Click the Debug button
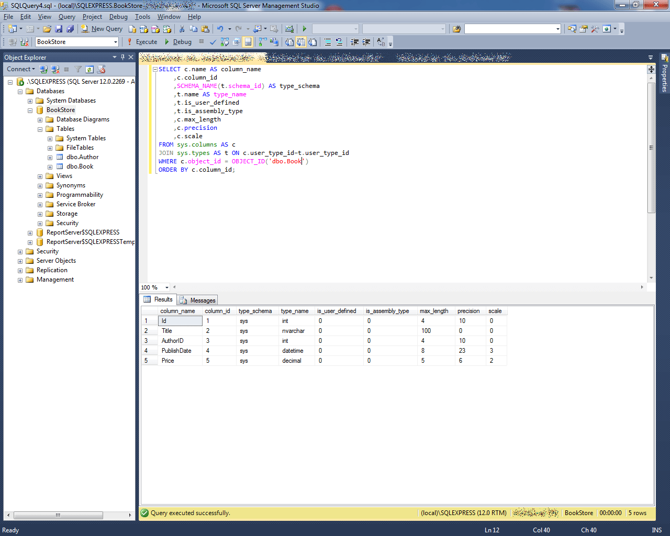The height and width of the screenshot is (536, 670). click(x=182, y=42)
